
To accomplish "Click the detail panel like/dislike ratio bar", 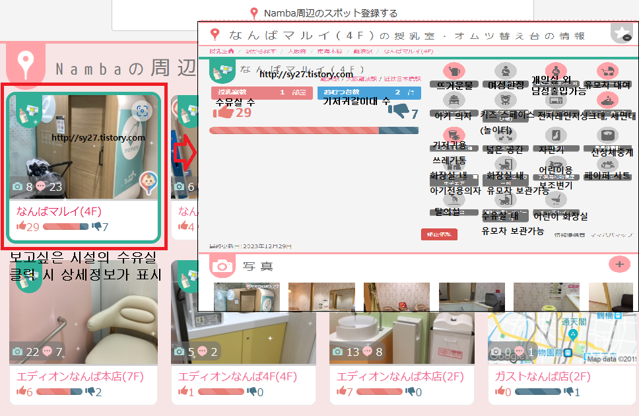I will point(314,131).
